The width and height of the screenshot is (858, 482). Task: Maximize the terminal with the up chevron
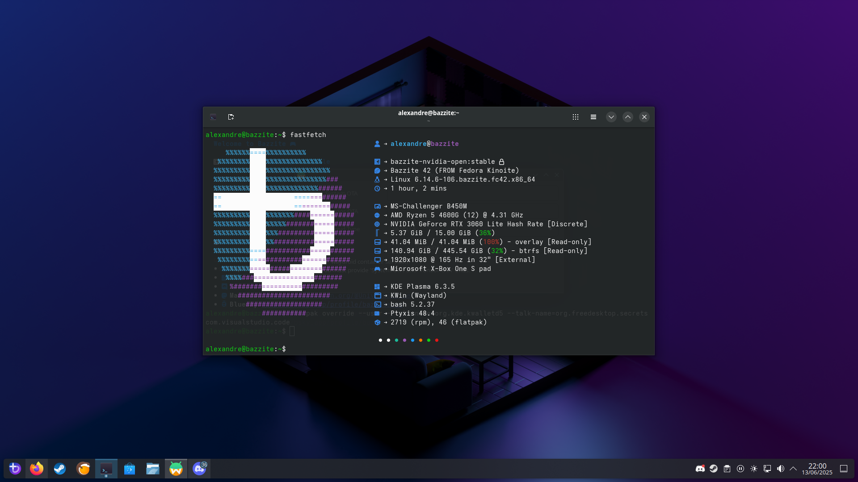click(627, 117)
